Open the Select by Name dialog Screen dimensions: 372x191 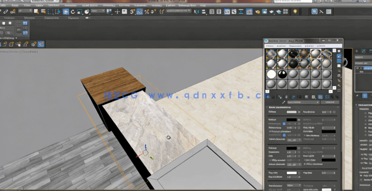click(x=43, y=11)
